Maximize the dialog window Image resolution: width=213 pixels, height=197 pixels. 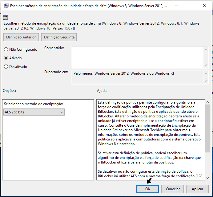191,6
